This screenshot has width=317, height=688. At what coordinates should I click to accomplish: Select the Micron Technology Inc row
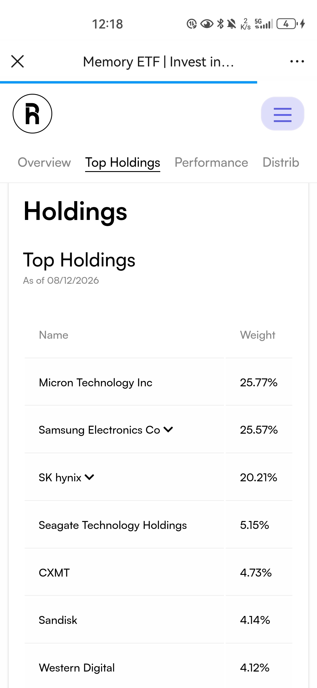(x=158, y=383)
